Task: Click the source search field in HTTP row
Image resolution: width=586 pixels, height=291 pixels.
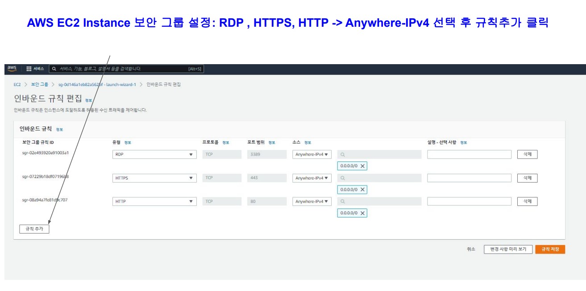Action: (379, 201)
